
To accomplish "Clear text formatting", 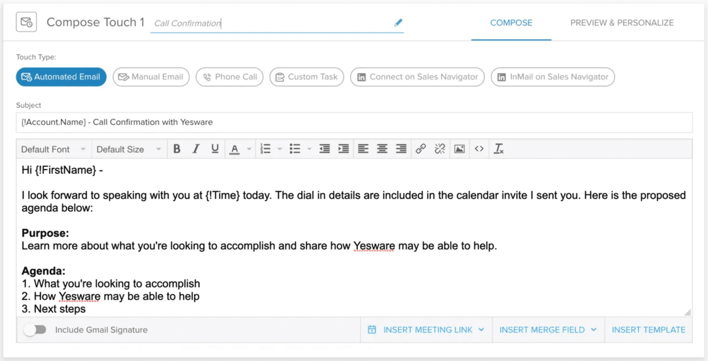I will [x=498, y=148].
